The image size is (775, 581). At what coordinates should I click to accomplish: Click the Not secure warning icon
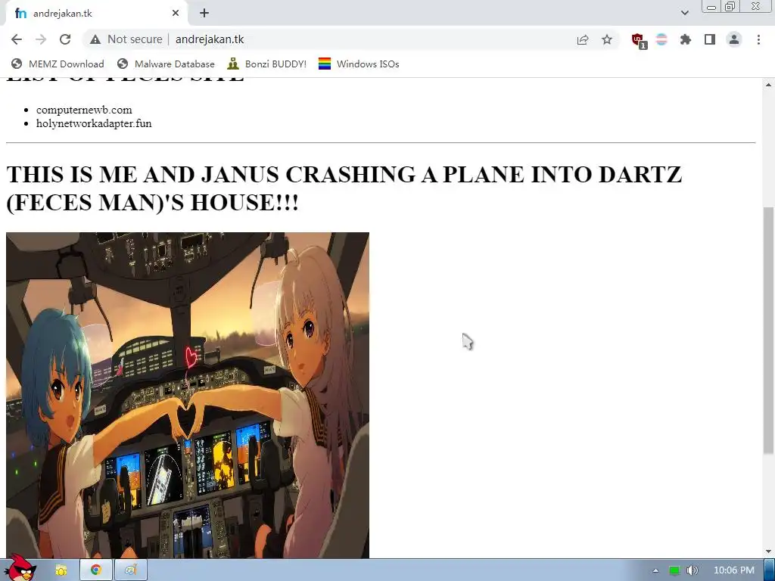95,39
